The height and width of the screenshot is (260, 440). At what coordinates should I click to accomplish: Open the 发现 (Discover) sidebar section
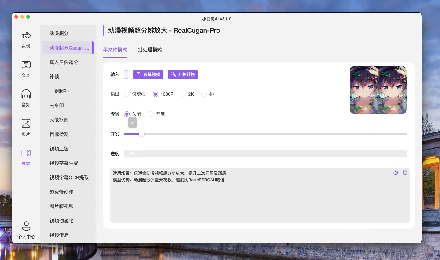(26, 40)
